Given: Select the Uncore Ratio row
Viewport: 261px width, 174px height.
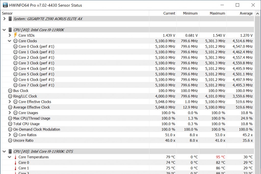Looking at the screenshot, I should [127, 140].
